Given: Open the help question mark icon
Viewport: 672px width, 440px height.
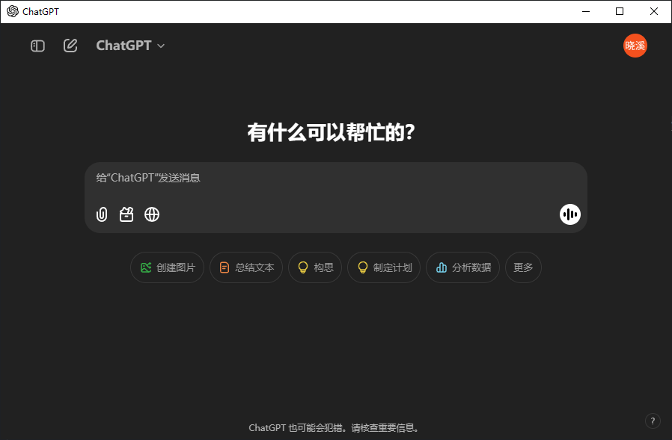Looking at the screenshot, I should tap(653, 421).
